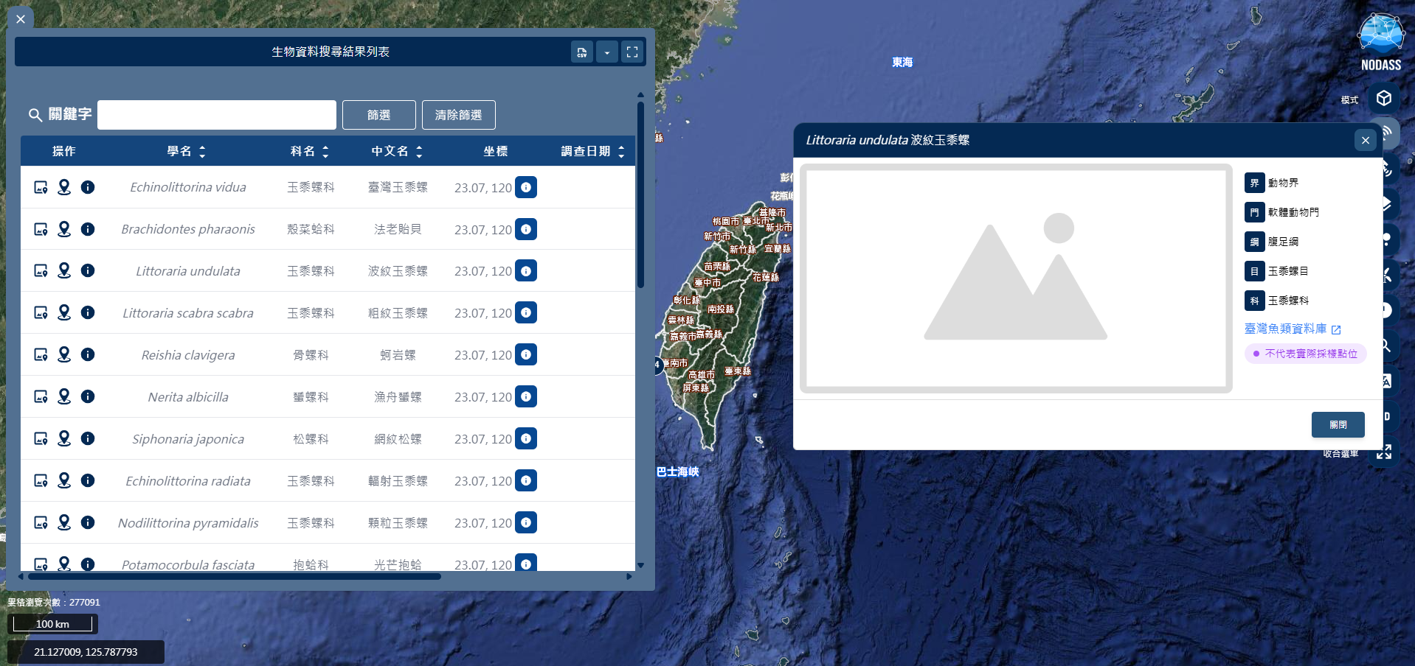Click coordinate info button for Reishia clavigera

tap(526, 355)
